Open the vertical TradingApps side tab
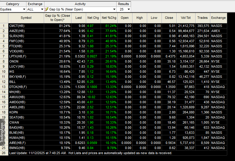The image size is (235, 161). click(x=2, y=133)
